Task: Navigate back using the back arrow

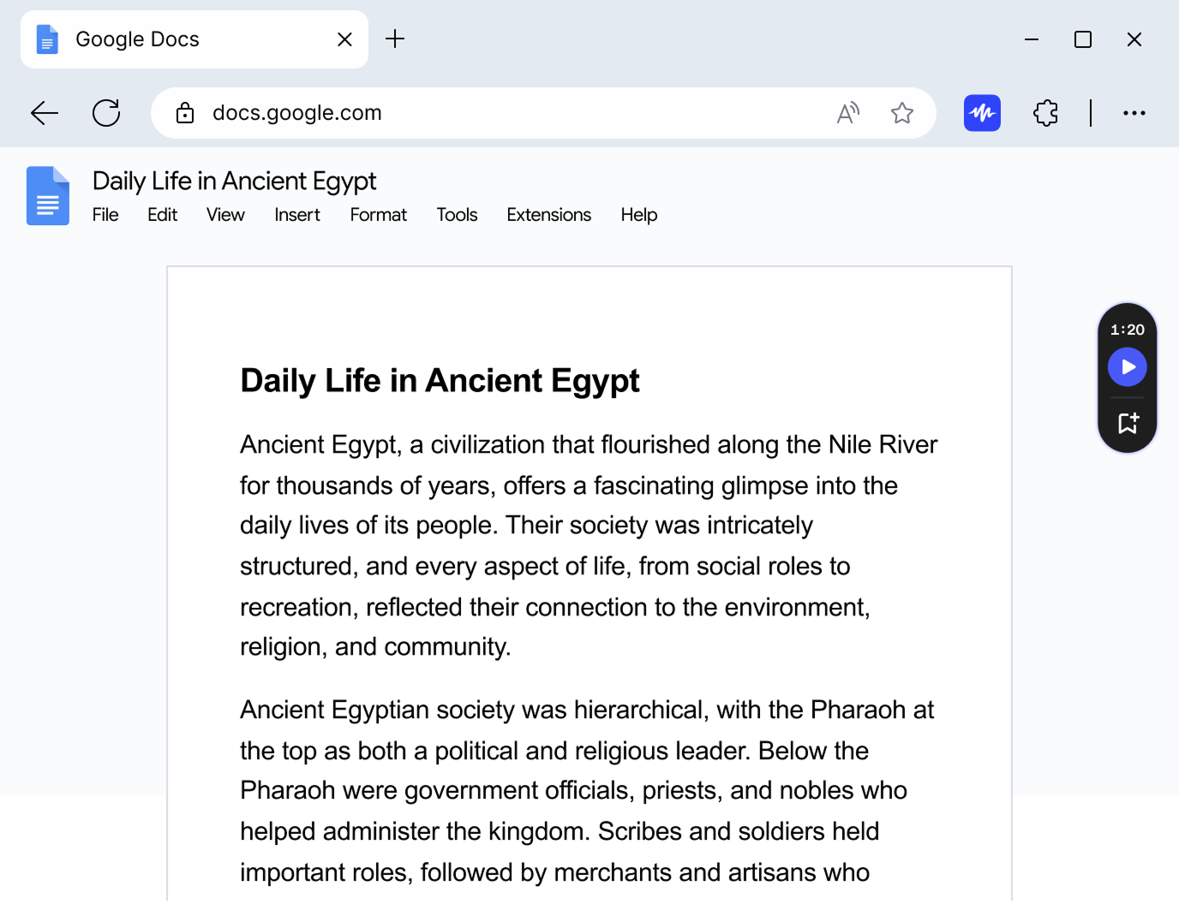Action: pos(44,112)
